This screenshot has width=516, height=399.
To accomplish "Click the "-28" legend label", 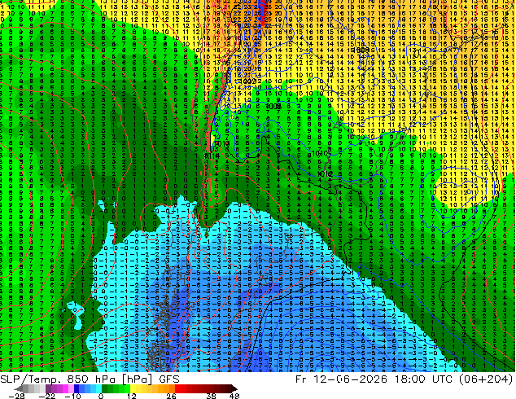I will pos(16,396).
